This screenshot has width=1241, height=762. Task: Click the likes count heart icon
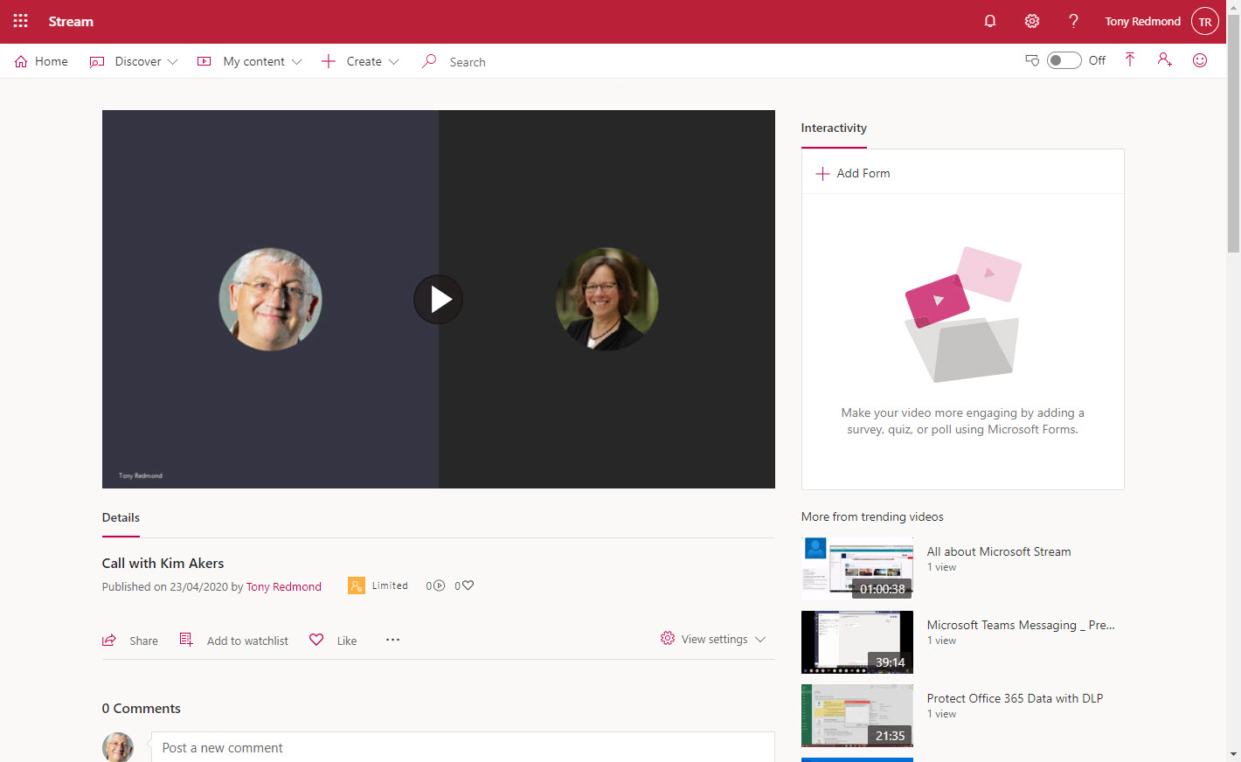468,585
